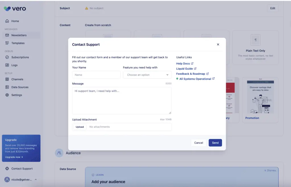The image size is (291, 187).
Task: Open the 'Choose an option' feature dropdown
Action: pos(147,75)
